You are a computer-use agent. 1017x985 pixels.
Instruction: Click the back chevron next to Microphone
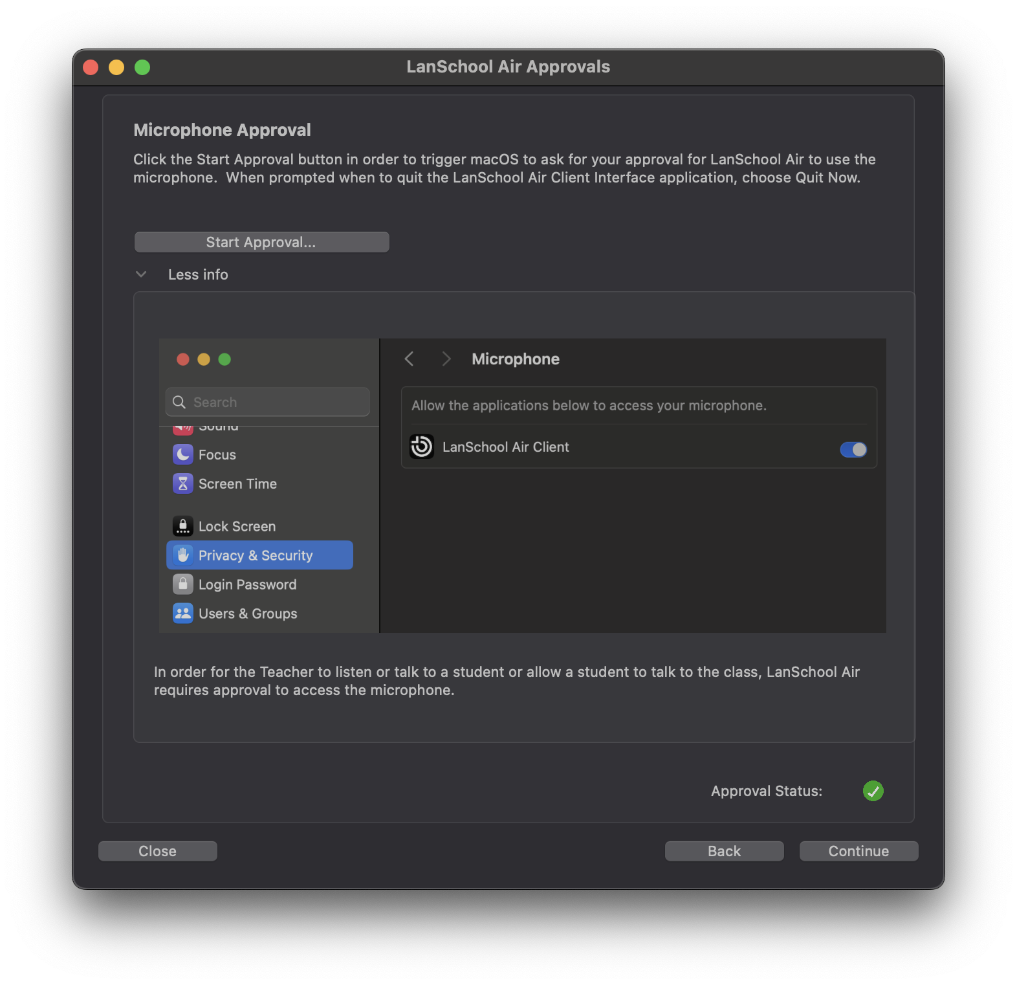409,359
